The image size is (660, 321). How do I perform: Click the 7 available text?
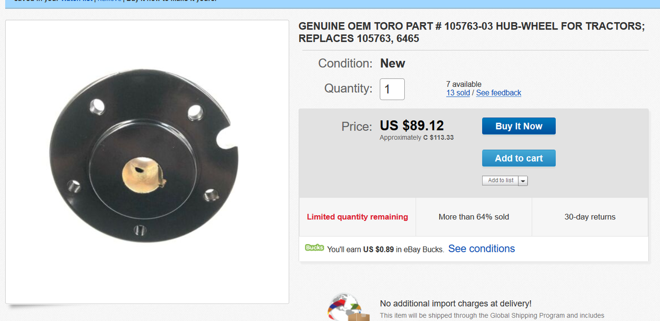(464, 84)
